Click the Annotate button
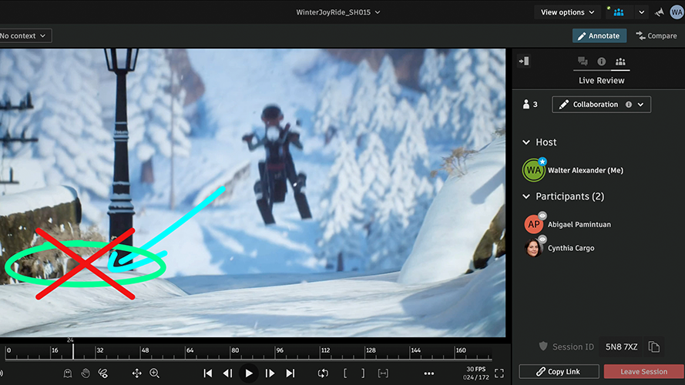The image size is (685, 385). click(599, 35)
